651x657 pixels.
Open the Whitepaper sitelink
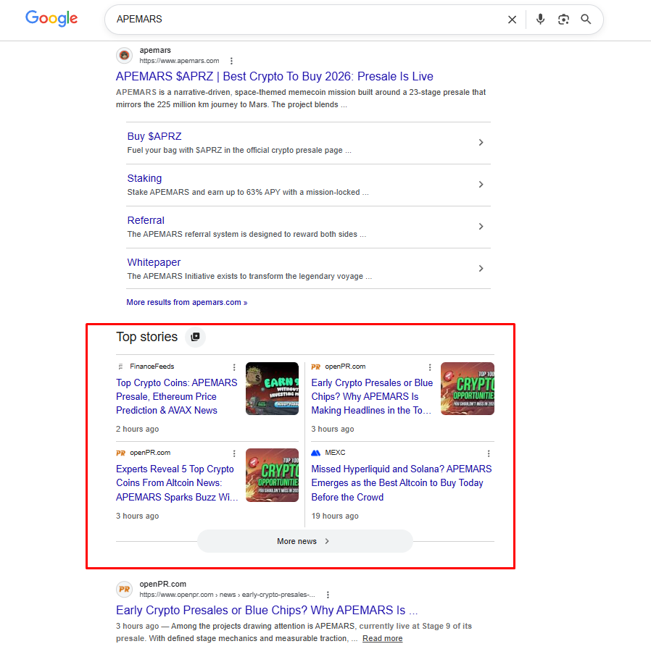tap(154, 262)
